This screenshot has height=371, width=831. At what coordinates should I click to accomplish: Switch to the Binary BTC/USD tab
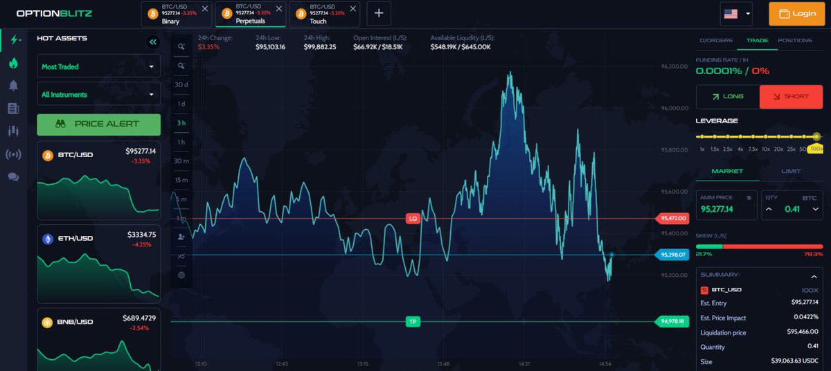[x=177, y=14]
